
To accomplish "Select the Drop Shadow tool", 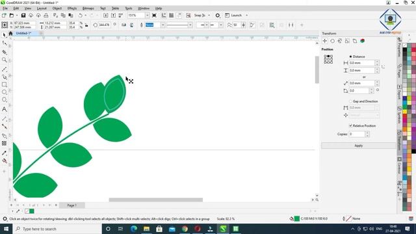I will tap(5, 136).
